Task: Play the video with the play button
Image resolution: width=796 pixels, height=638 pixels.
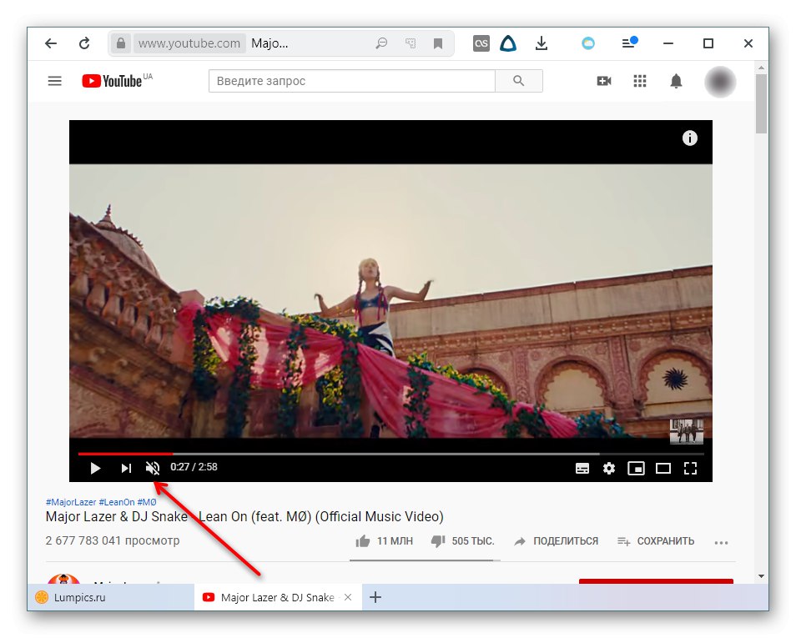Action: [x=95, y=468]
